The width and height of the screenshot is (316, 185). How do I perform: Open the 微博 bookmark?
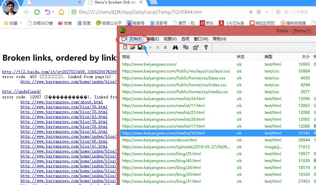[x=65, y=23]
